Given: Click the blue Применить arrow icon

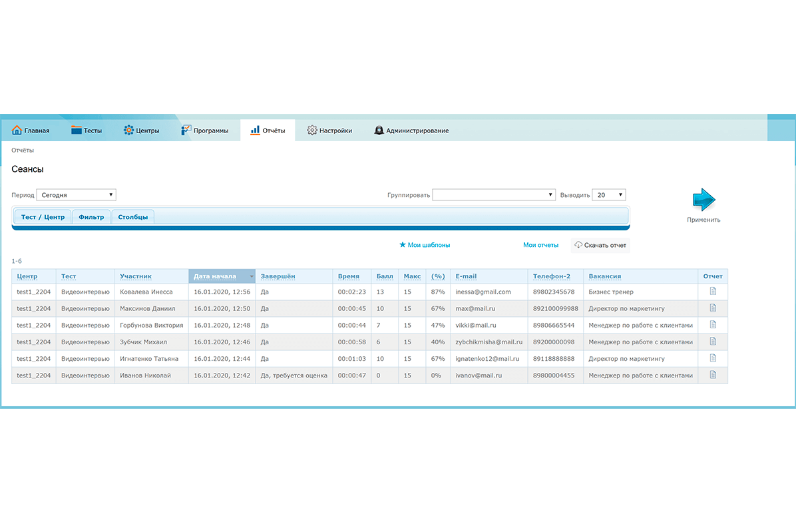Looking at the screenshot, I should 703,200.
